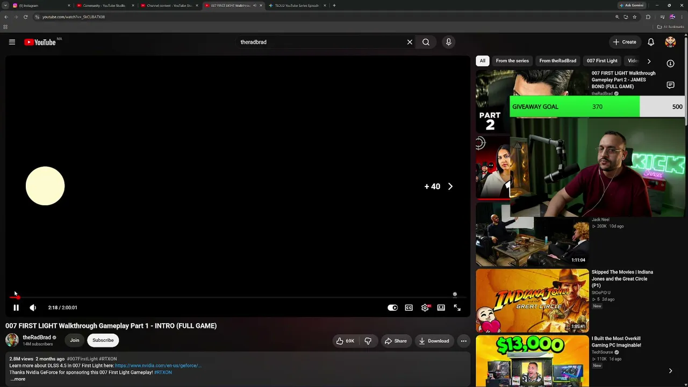This screenshot has height=387, width=688.
Task: Open the info icon beside filter chips
Action: [670, 63]
